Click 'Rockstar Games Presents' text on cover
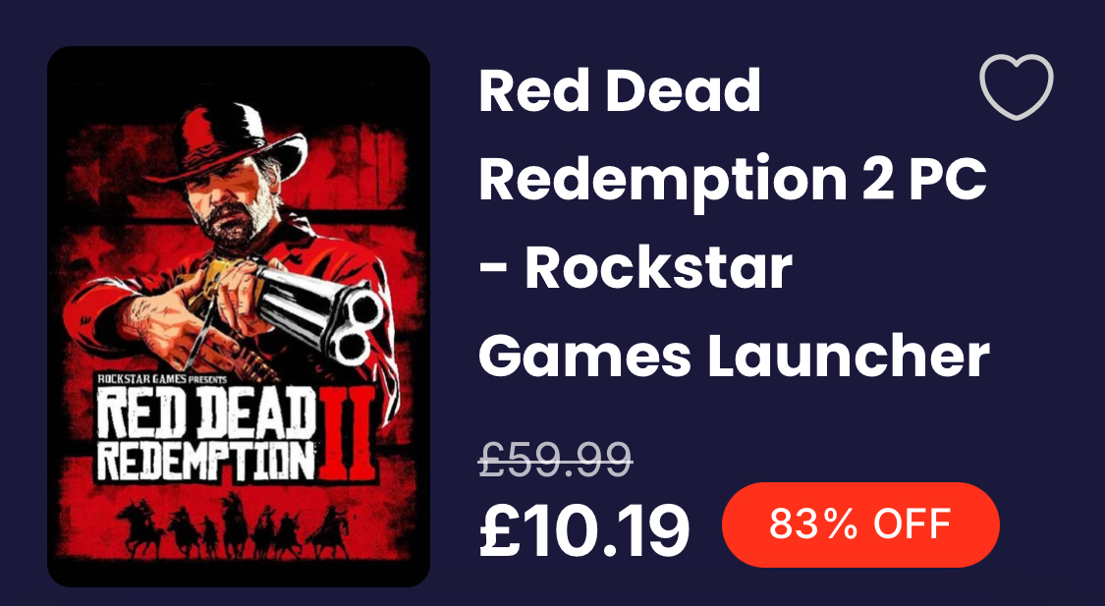 [162, 379]
